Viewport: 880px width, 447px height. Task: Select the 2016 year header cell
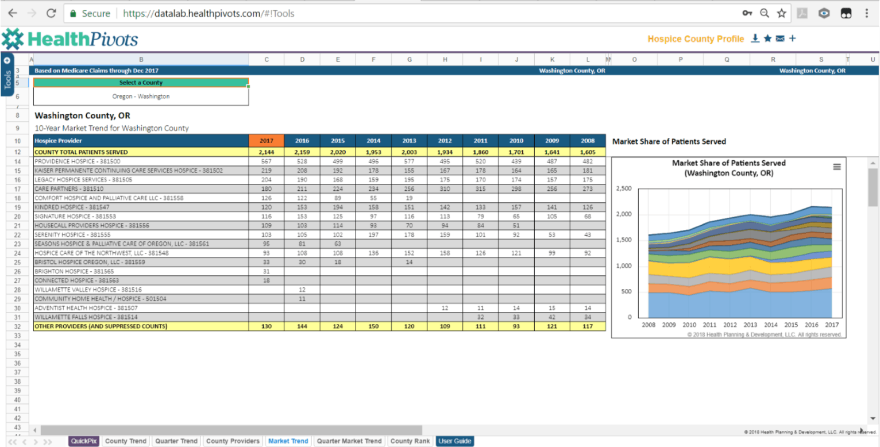tap(302, 141)
